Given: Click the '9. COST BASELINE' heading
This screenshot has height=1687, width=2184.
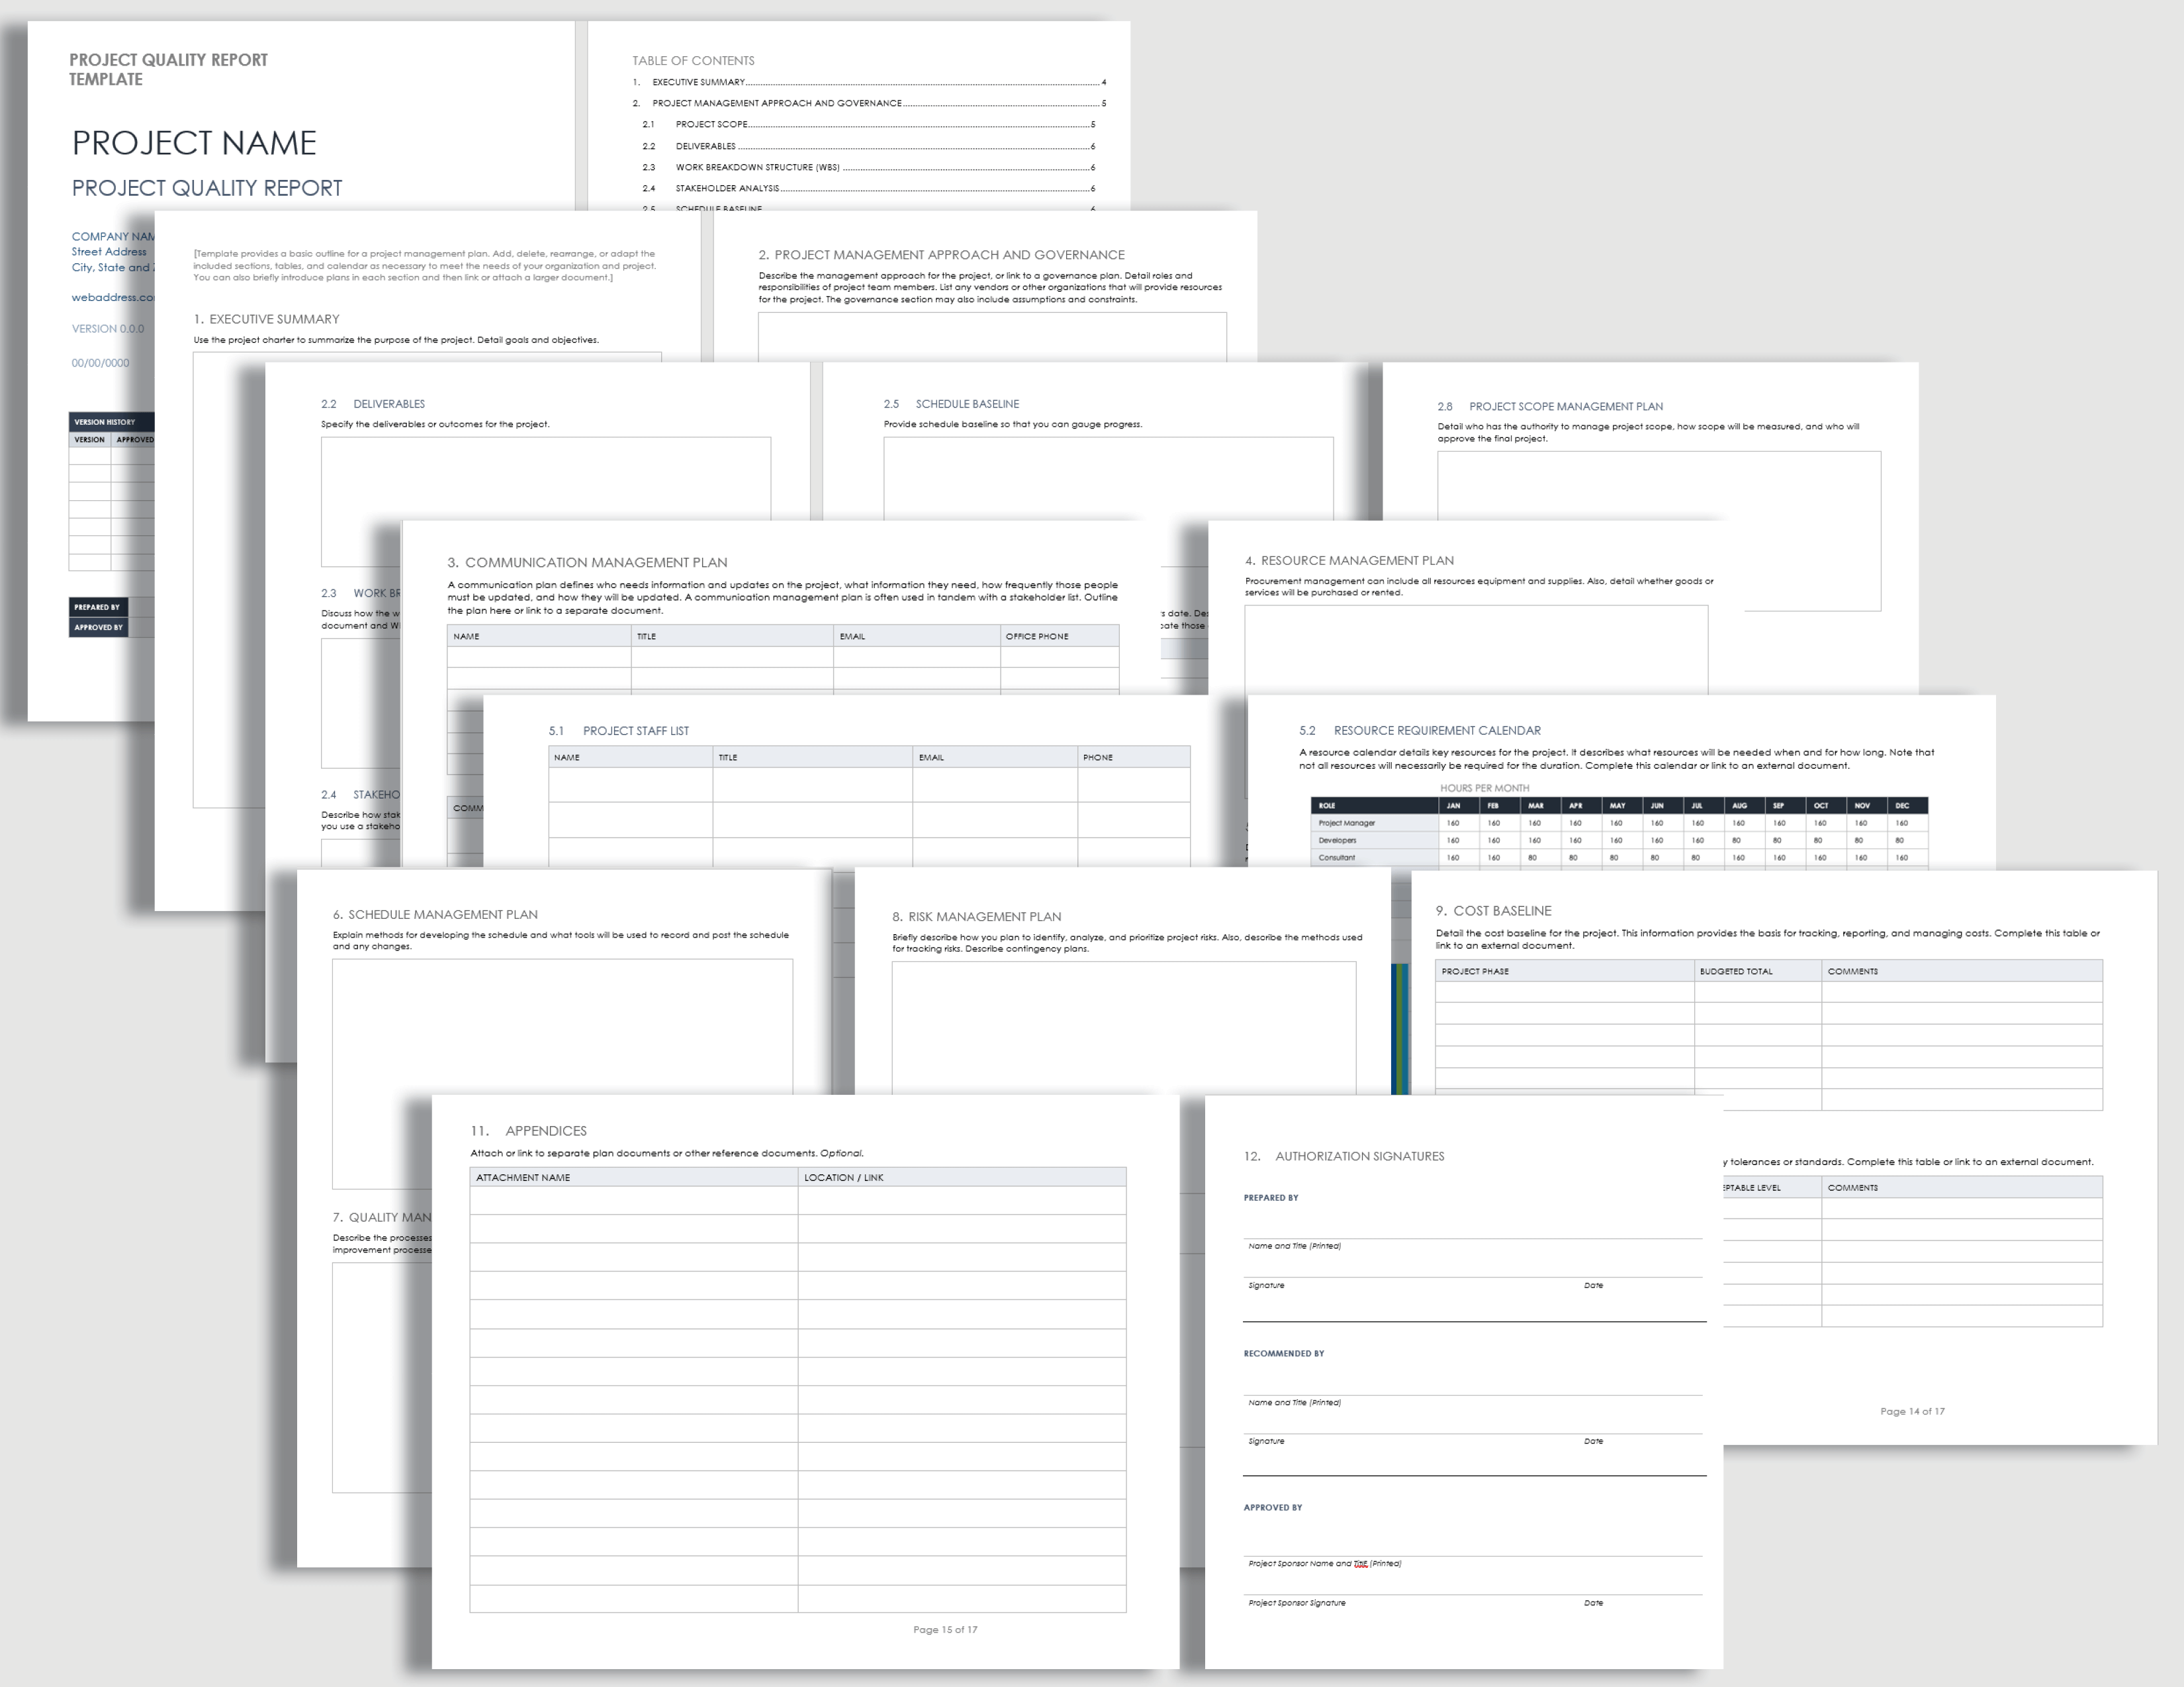Looking at the screenshot, I should coord(1493,910).
